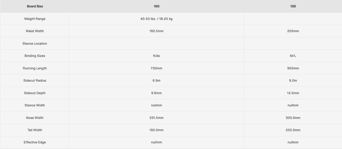Click the 950mm running length value

293,68
